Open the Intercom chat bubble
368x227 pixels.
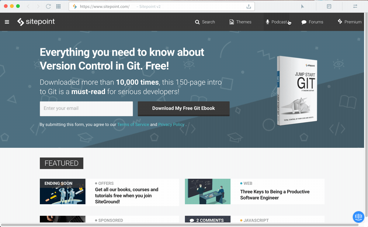pos(359,217)
